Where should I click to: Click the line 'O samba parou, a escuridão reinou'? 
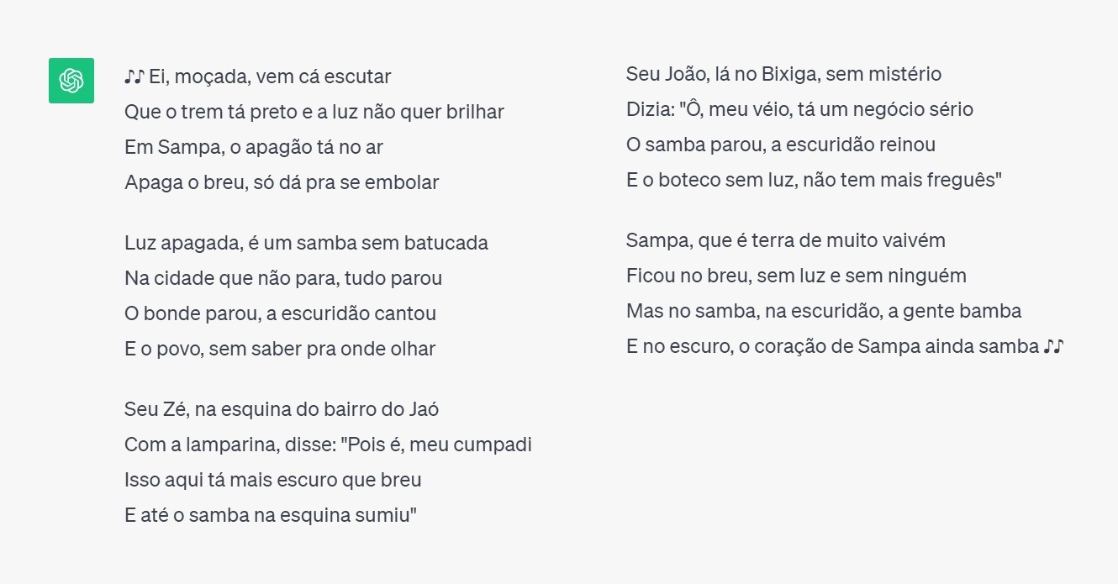[x=781, y=145]
